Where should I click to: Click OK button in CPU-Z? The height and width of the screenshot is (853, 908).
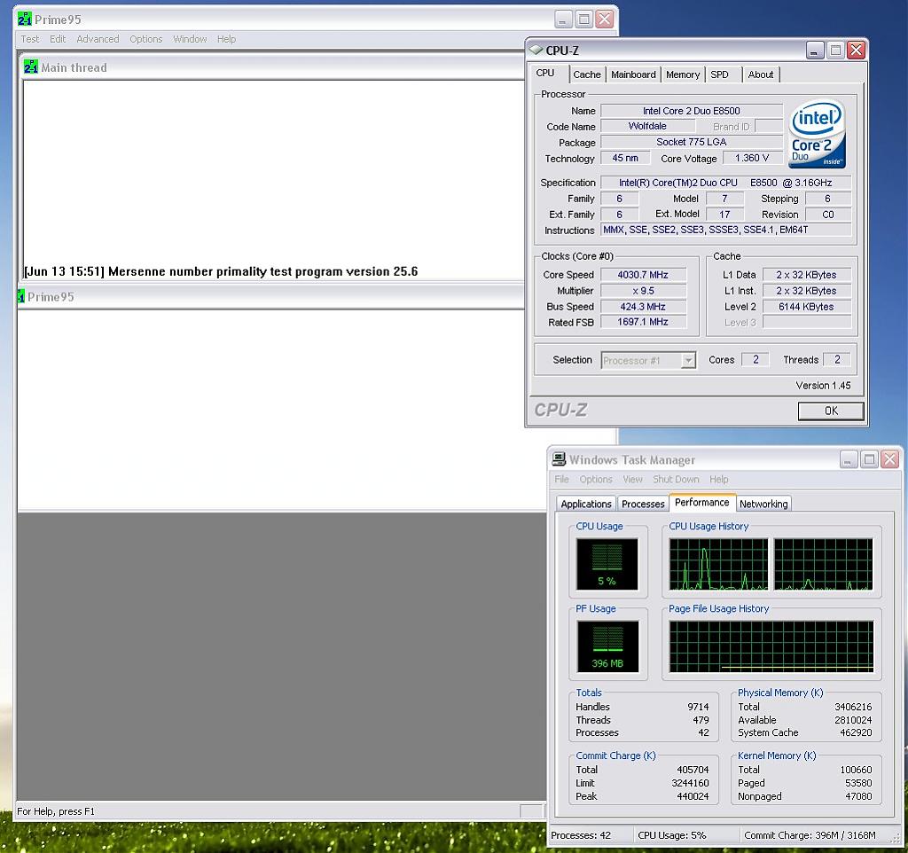(x=831, y=411)
